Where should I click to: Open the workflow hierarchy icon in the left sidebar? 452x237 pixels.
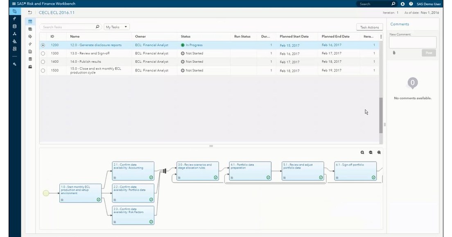point(15,33)
